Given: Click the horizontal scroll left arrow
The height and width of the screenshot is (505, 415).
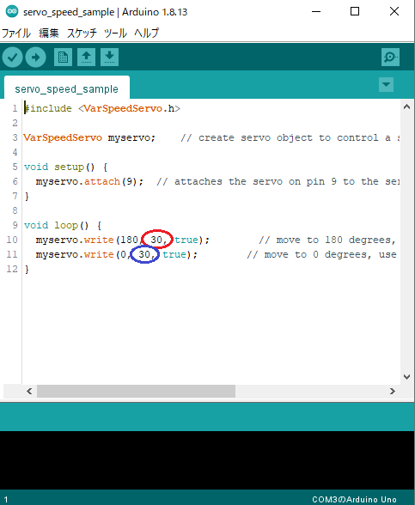Looking at the screenshot, I should click(x=29, y=391).
